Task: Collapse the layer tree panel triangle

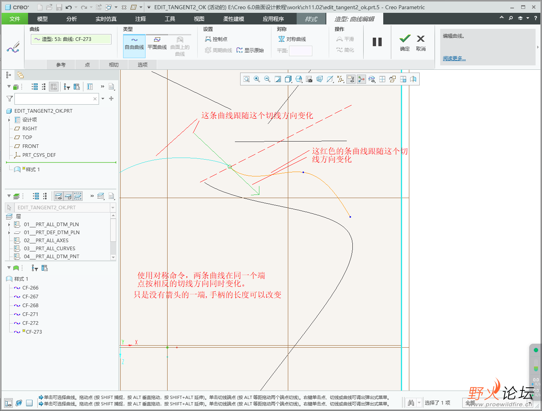Action: tap(9, 196)
